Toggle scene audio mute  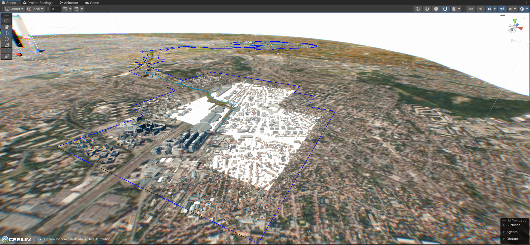click(481, 9)
